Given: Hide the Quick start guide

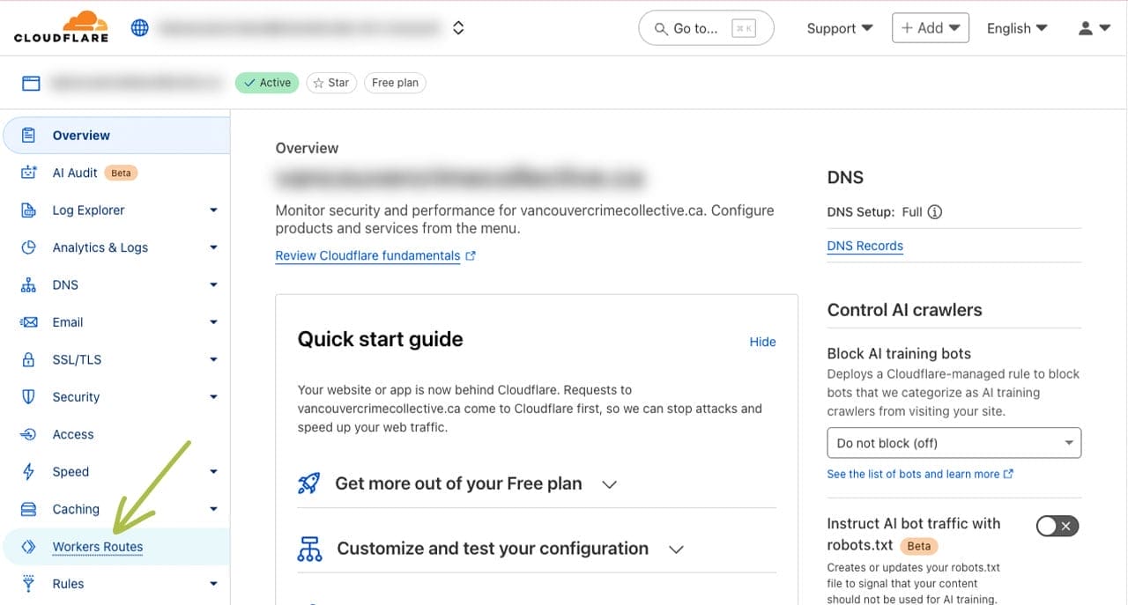Looking at the screenshot, I should (x=762, y=342).
